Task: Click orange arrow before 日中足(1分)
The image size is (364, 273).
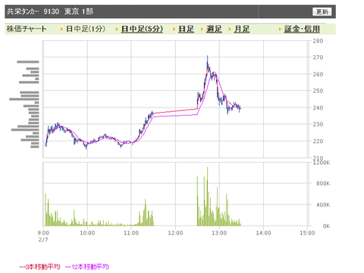Action: pyautogui.click(x=61, y=29)
